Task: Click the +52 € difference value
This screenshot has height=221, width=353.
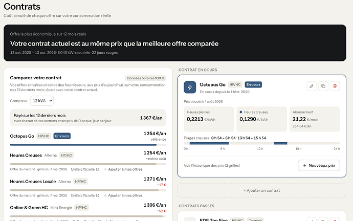Action: tap(162, 211)
